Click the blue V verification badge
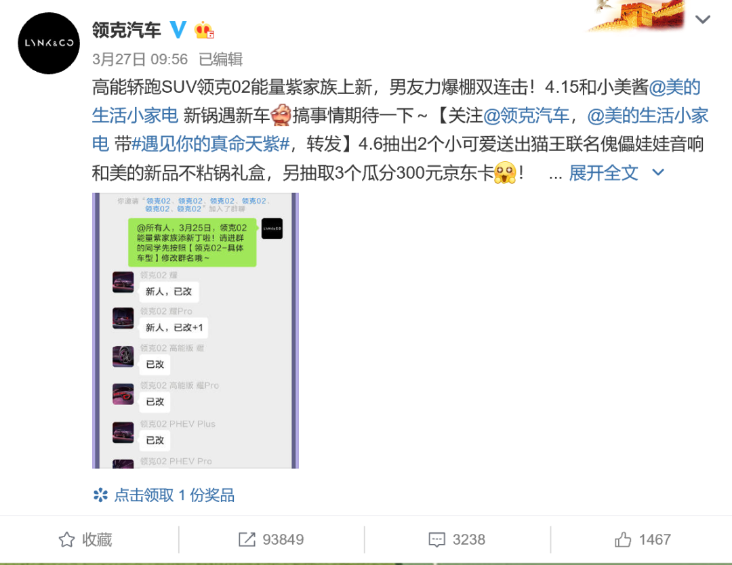The height and width of the screenshot is (565, 732). pyautogui.click(x=178, y=30)
